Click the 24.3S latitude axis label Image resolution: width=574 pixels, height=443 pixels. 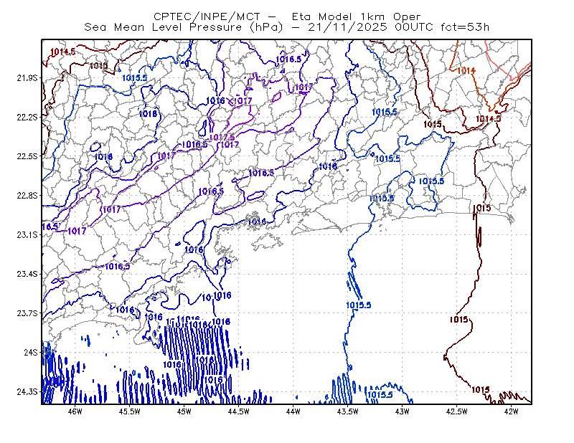tap(27, 392)
